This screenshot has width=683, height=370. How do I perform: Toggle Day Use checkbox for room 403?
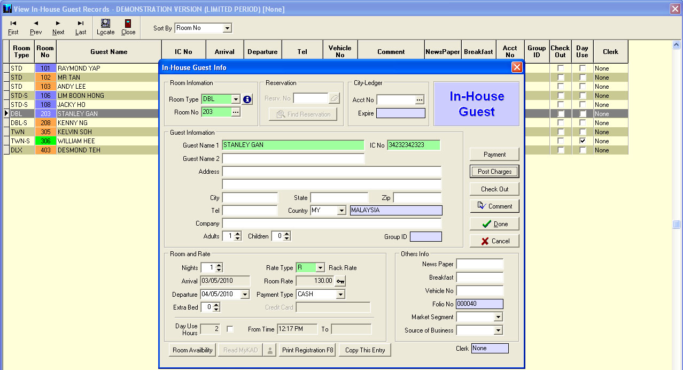point(582,150)
